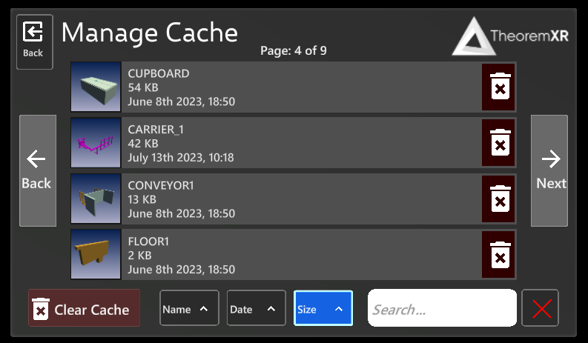Clear search with the red X icon

pos(541,308)
